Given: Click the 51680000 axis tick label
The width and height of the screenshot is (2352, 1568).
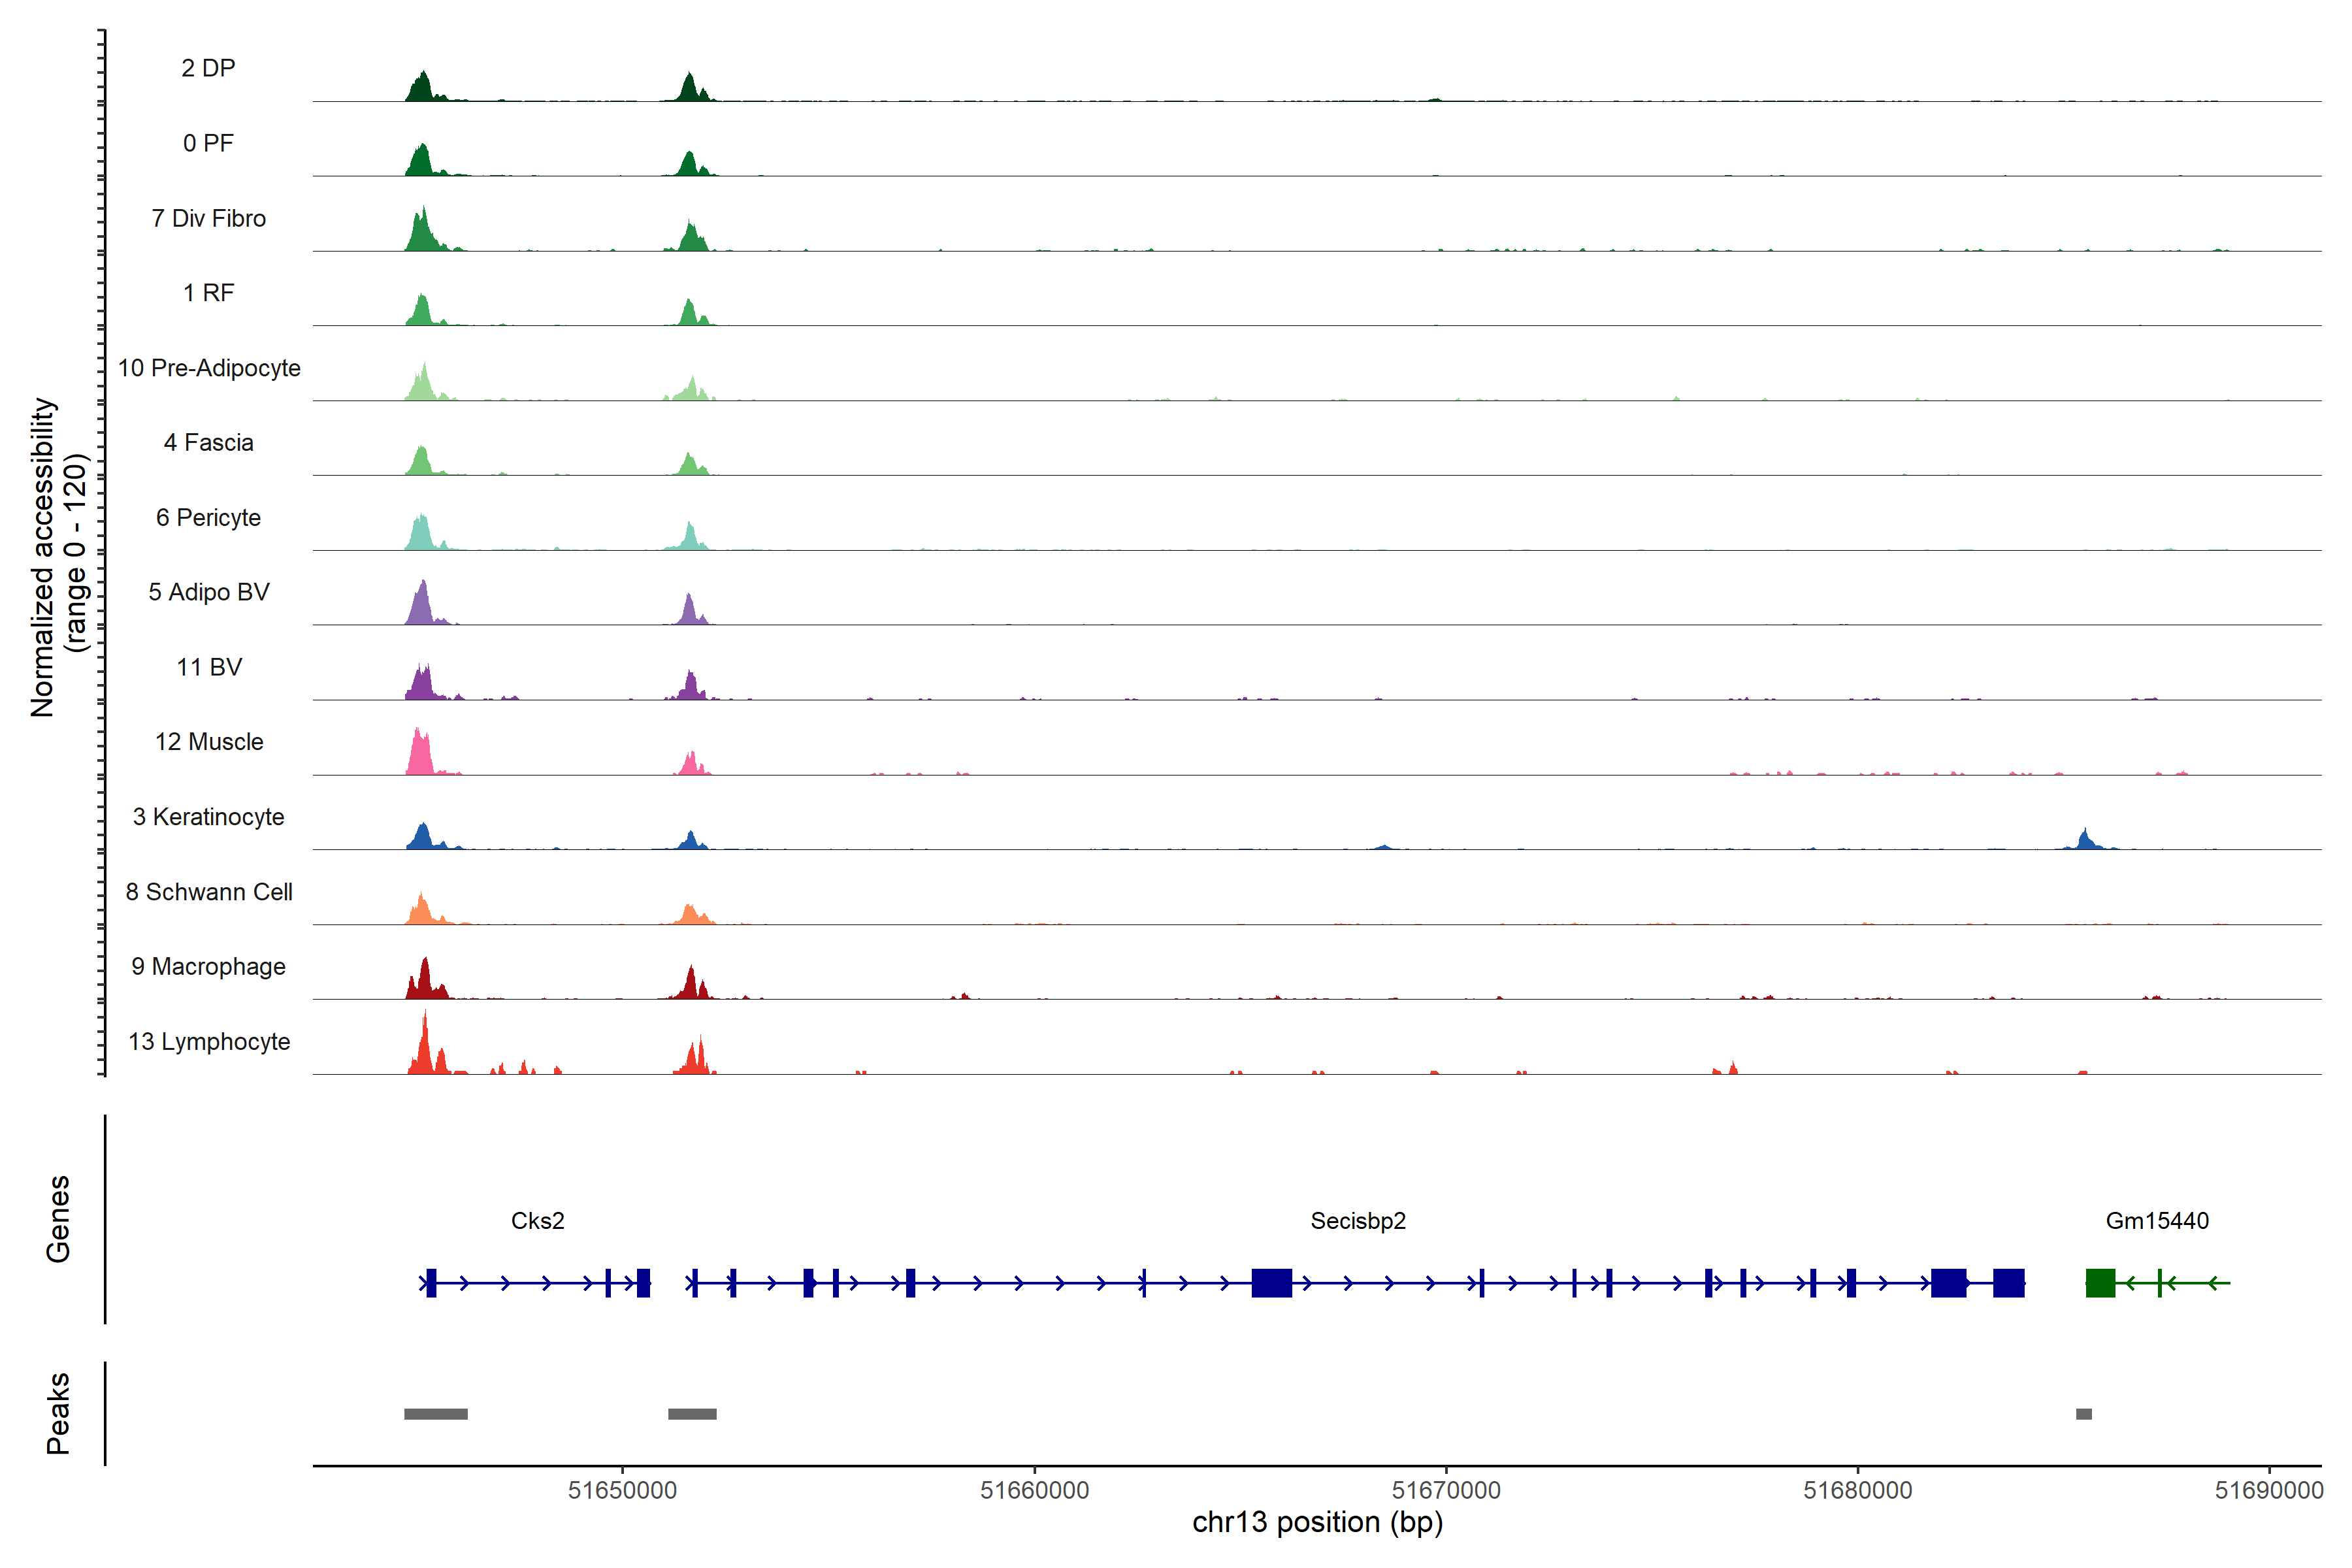Looking at the screenshot, I should [x=1857, y=1490].
